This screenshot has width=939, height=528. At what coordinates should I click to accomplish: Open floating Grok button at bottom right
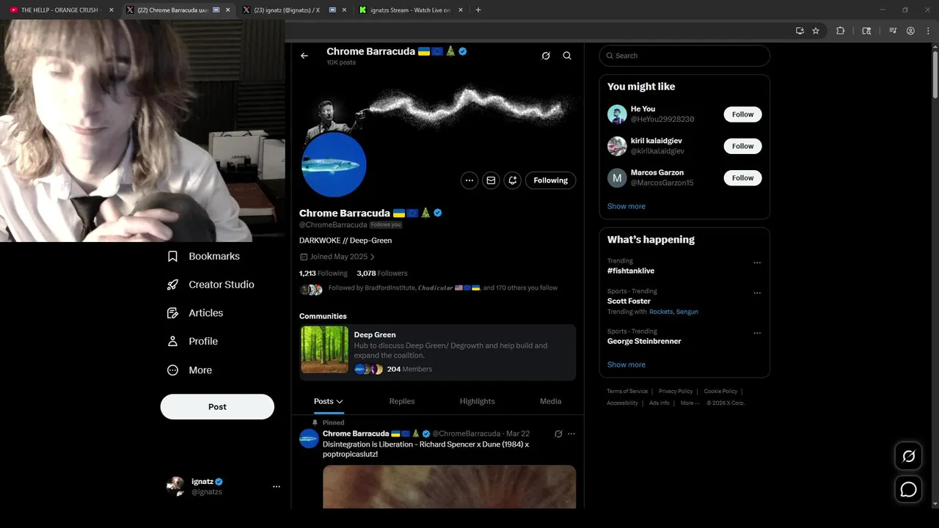pyautogui.click(x=908, y=456)
